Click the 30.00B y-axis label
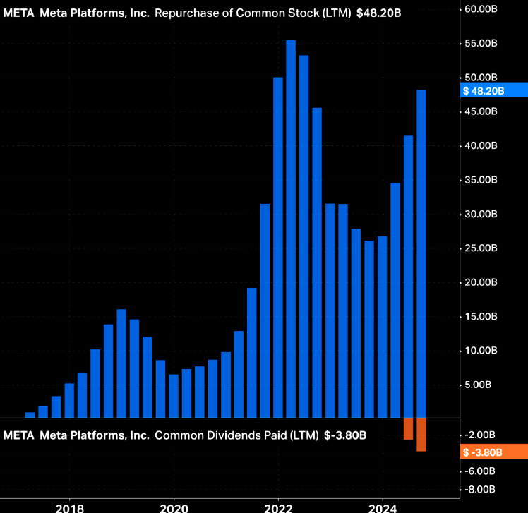528x513 pixels. tap(481, 214)
